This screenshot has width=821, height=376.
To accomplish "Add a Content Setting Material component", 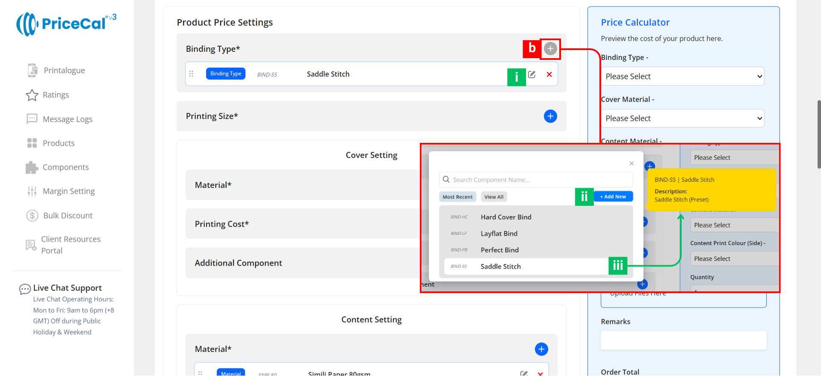I will [x=541, y=349].
